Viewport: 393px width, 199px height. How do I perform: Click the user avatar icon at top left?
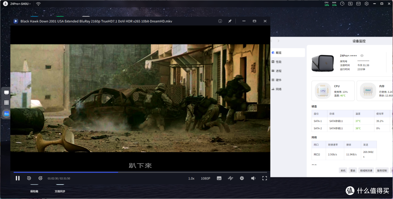[5, 4]
